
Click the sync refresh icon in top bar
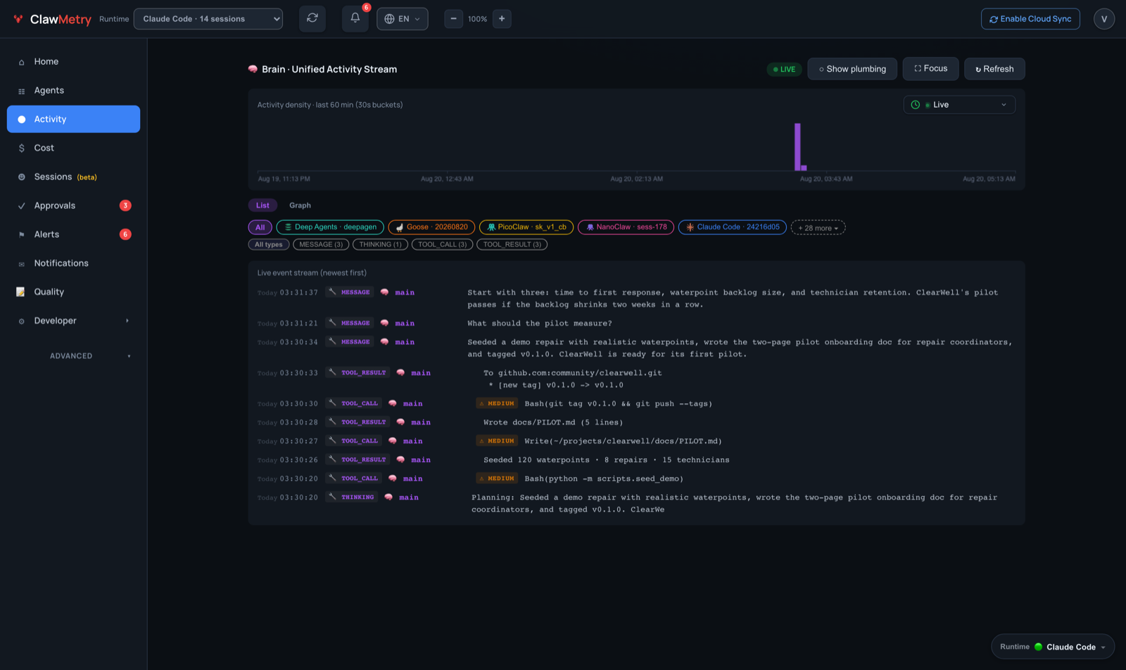click(x=312, y=18)
